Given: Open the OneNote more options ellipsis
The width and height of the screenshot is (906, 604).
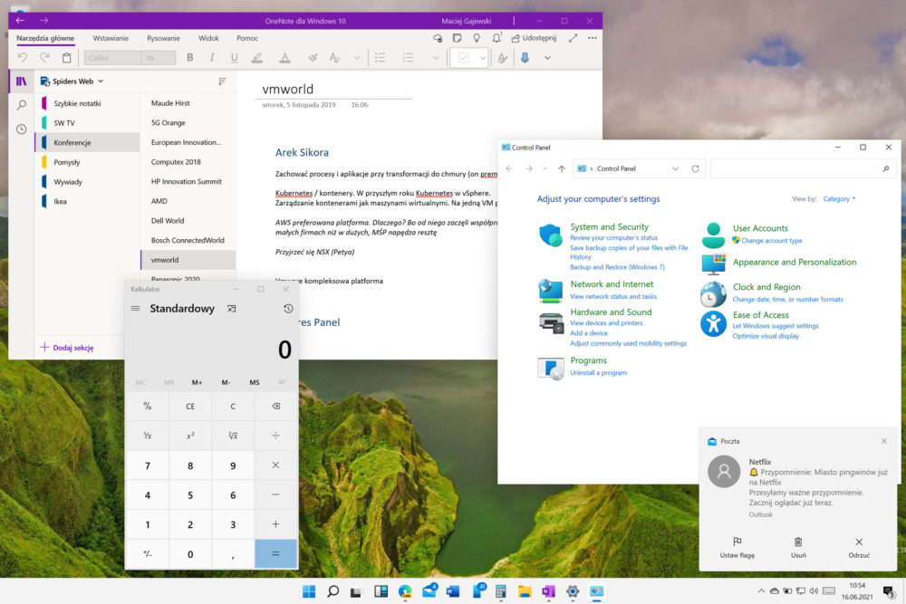Looking at the screenshot, I should [x=593, y=38].
